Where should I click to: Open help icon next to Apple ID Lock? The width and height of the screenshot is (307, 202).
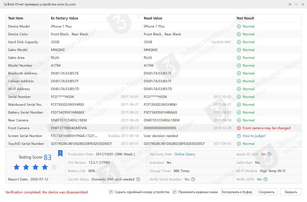coord(269,154)
